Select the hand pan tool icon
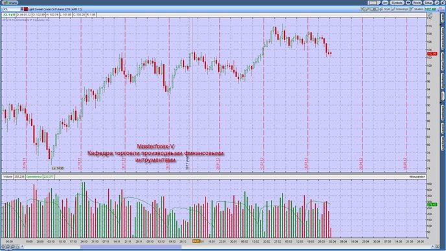Viewport: 446px width, 251px height. [x=18, y=246]
